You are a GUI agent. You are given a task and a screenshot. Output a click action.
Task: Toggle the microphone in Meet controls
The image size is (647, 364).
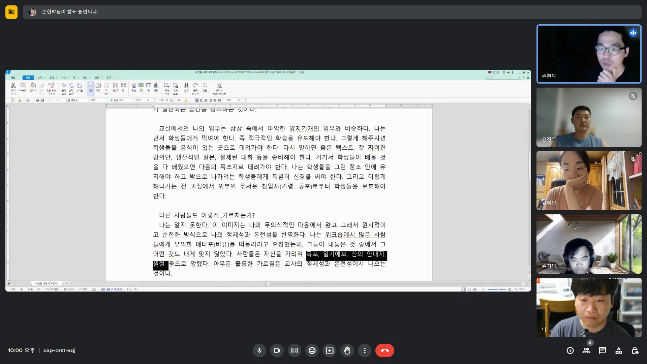[x=259, y=351]
